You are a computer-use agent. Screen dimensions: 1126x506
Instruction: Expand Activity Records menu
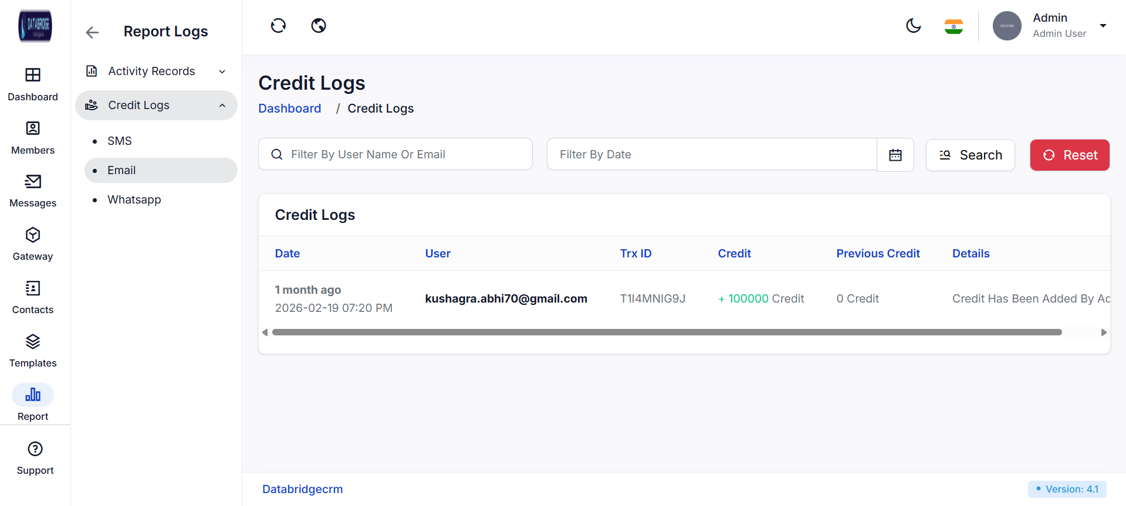pyautogui.click(x=222, y=72)
